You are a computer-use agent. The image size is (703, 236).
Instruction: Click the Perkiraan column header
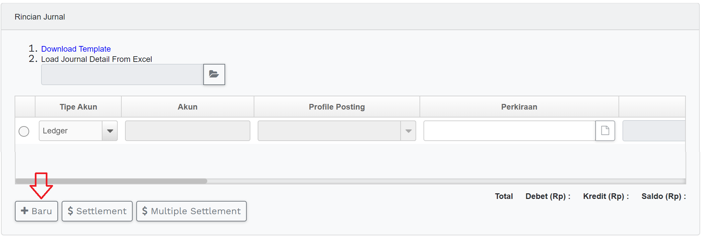(519, 107)
